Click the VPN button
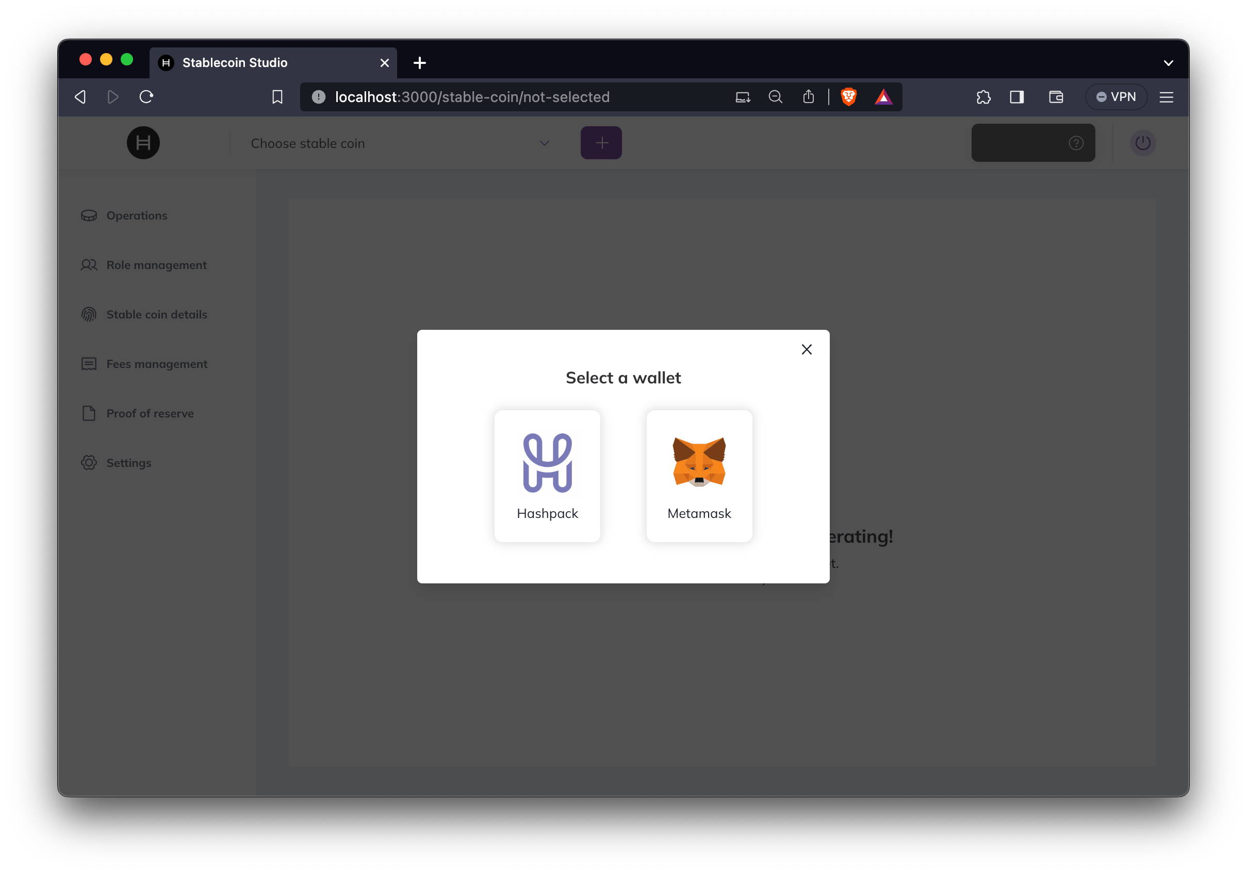Image resolution: width=1247 pixels, height=873 pixels. (x=1116, y=97)
